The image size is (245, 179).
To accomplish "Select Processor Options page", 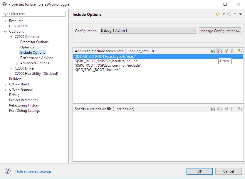I will coord(34,42).
